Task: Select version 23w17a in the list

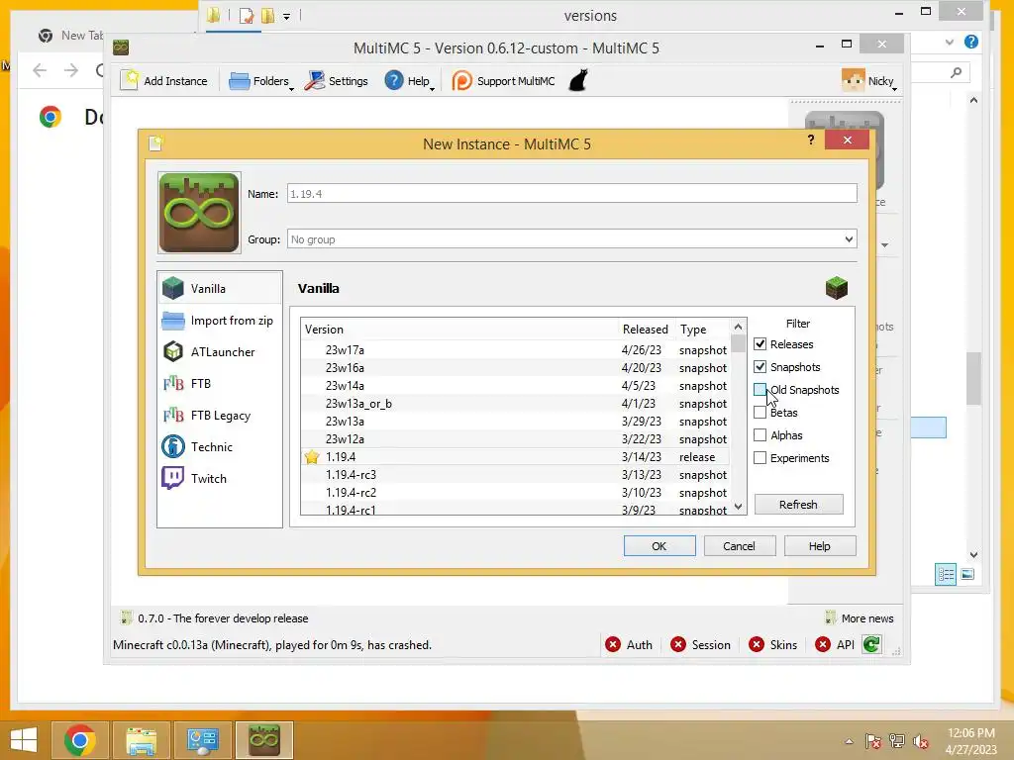Action: point(515,349)
